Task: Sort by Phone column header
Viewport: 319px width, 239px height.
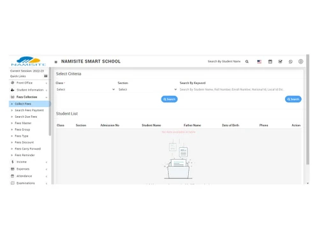Action: click(x=263, y=126)
